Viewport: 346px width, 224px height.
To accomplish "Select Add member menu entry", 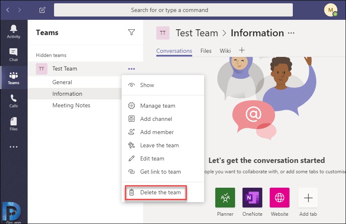I will 163,132.
